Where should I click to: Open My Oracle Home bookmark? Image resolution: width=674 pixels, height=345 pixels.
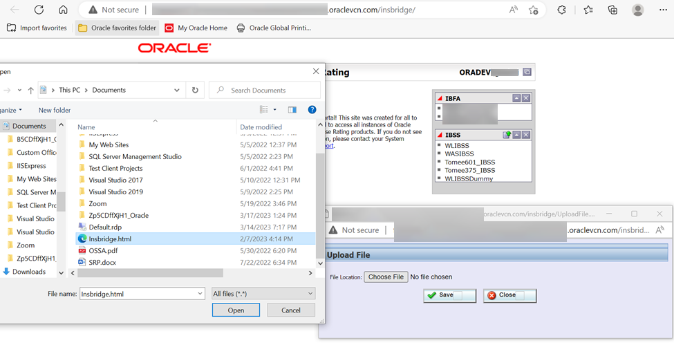[x=196, y=28]
